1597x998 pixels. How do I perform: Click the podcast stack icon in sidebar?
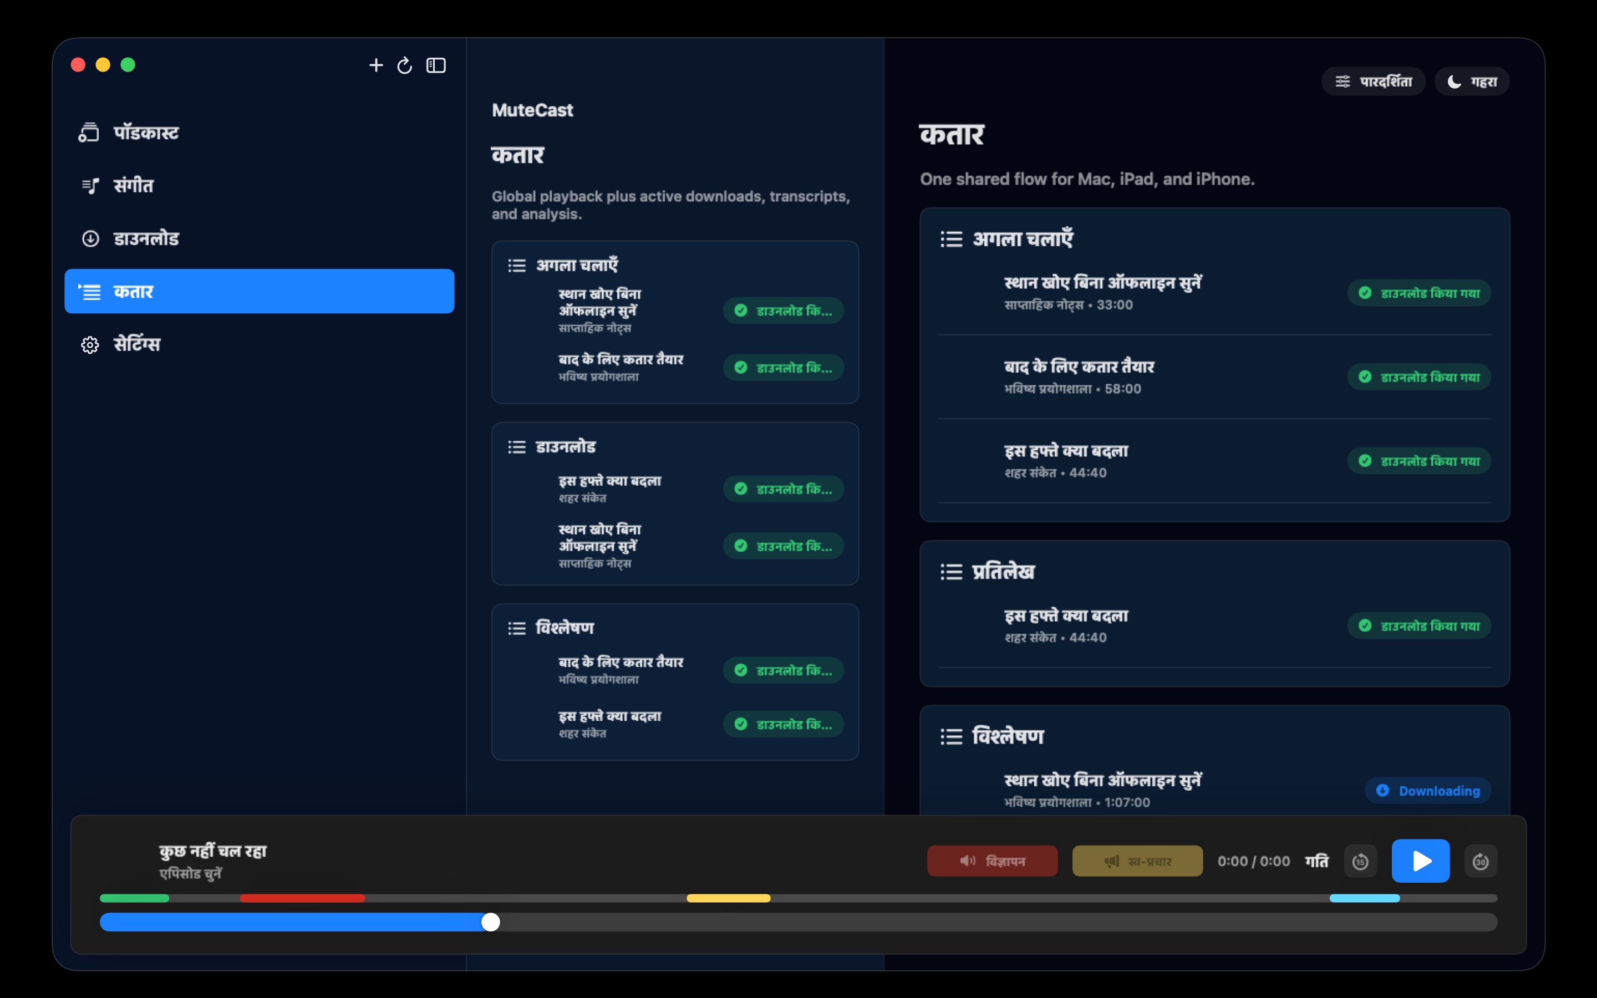[89, 133]
